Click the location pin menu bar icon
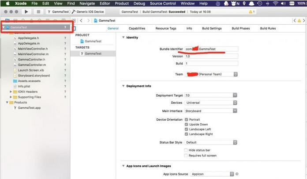Viewport: 307px width, 179px height. 244,4
